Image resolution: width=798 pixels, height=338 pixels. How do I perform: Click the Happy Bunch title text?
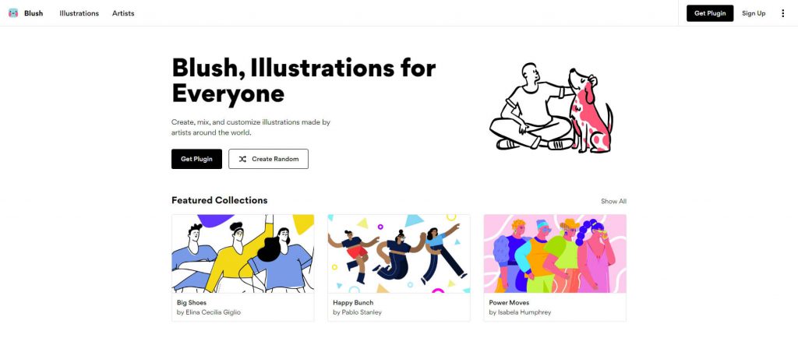point(353,303)
